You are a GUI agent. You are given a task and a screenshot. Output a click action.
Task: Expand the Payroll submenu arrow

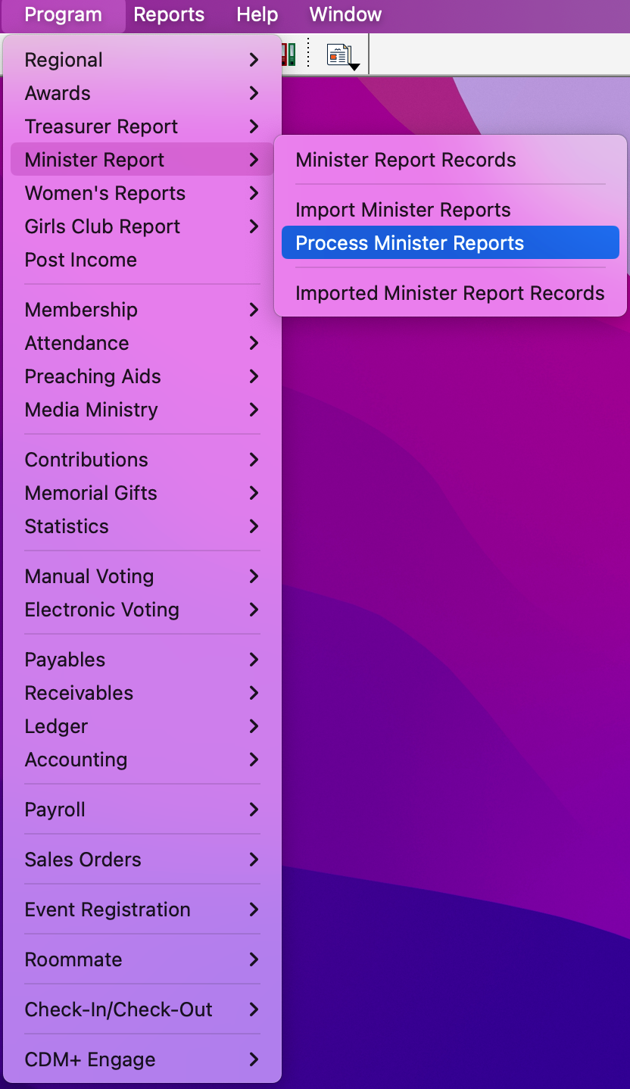254,810
